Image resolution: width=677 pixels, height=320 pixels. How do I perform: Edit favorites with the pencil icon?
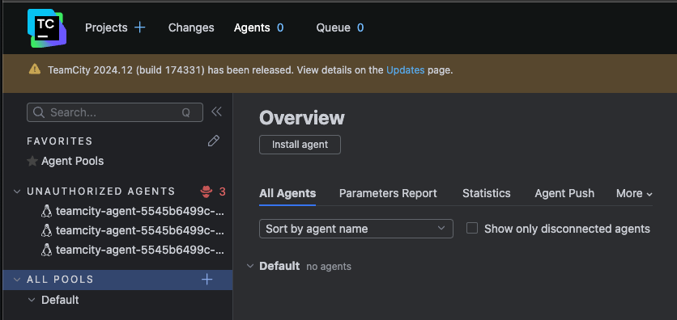point(213,141)
